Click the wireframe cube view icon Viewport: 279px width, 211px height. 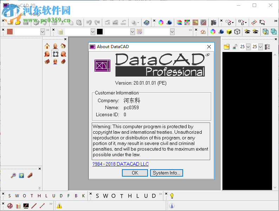[237, 32]
